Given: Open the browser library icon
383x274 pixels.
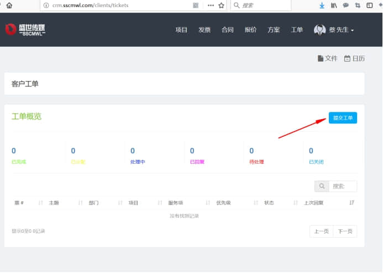Looking at the screenshot, I should 334,5.
